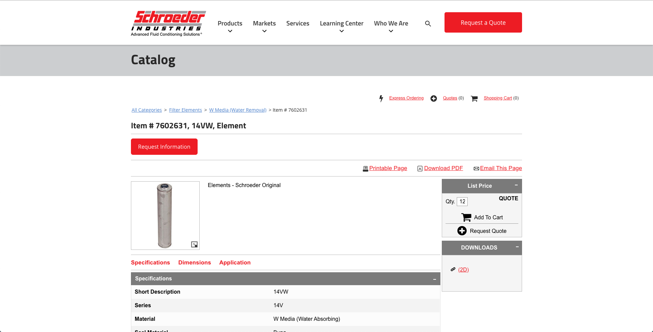Screen dimensions: 653x332
Task: Click the search magnifier icon
Action: (x=428, y=23)
